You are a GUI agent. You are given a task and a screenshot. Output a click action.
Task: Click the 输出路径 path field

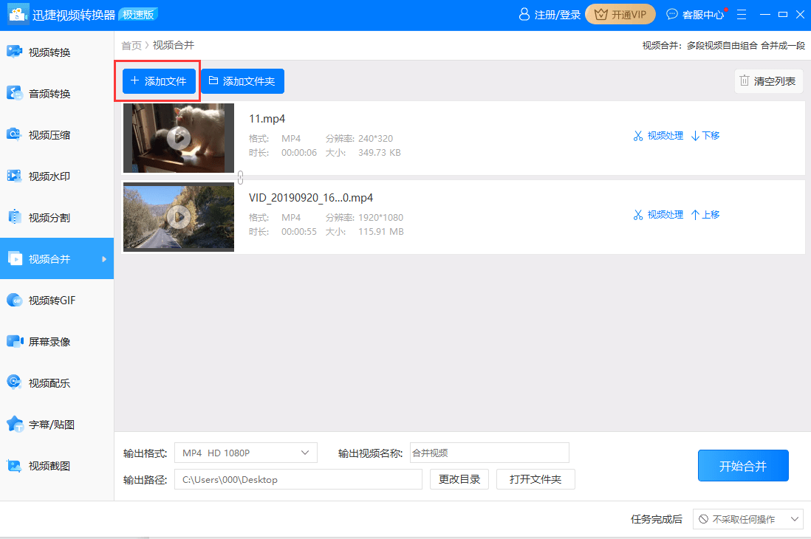click(x=298, y=479)
